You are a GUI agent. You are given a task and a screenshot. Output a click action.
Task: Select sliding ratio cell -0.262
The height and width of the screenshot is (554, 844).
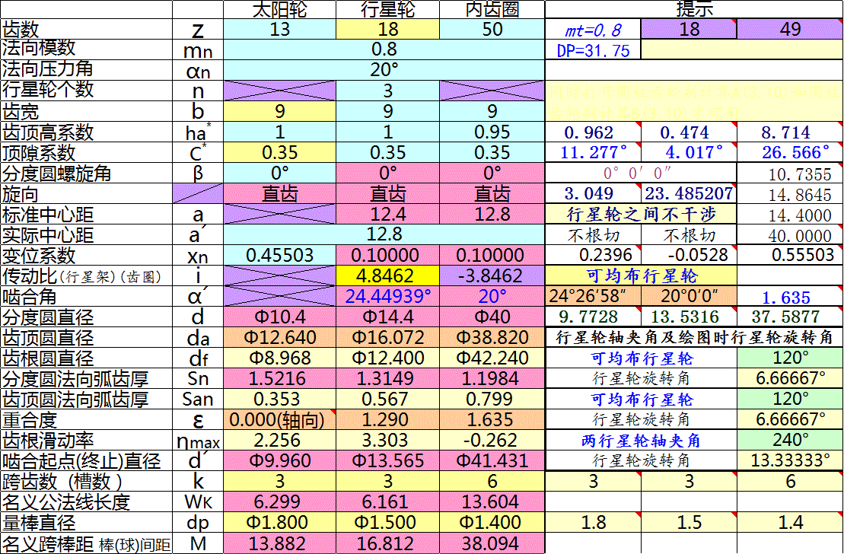click(x=492, y=440)
